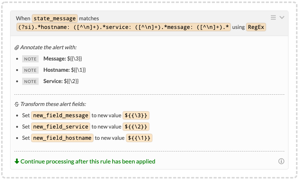Click the ${{\2}} value for new_field_service
Image resolution: width=299 pixels, height=180 pixels.
pos(136,127)
